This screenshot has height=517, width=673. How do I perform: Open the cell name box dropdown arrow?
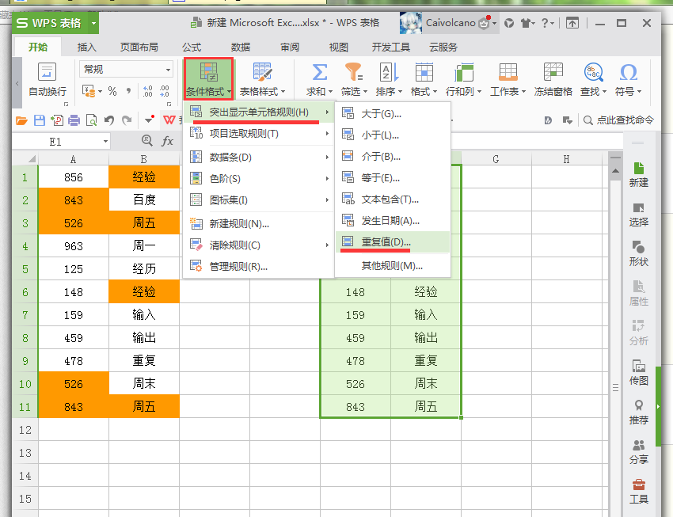pos(105,141)
